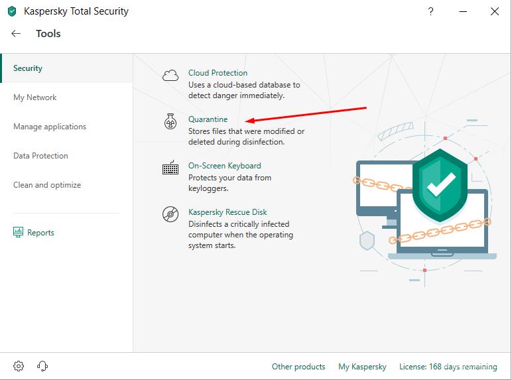This screenshot has width=512, height=380.
Task: Go back using the arrow button
Action: (16, 33)
